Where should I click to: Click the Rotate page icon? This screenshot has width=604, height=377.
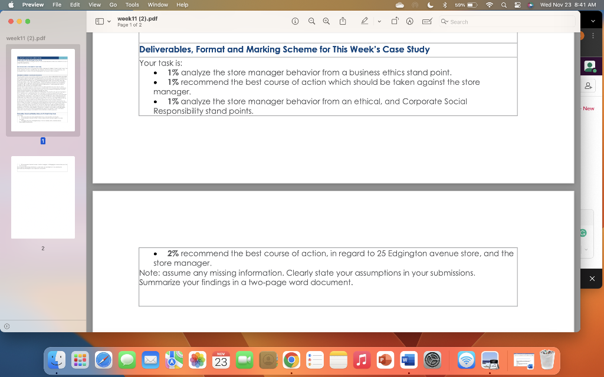(395, 21)
